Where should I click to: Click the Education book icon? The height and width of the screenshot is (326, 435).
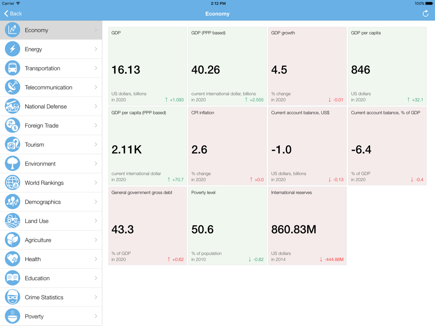pyautogui.click(x=13, y=278)
